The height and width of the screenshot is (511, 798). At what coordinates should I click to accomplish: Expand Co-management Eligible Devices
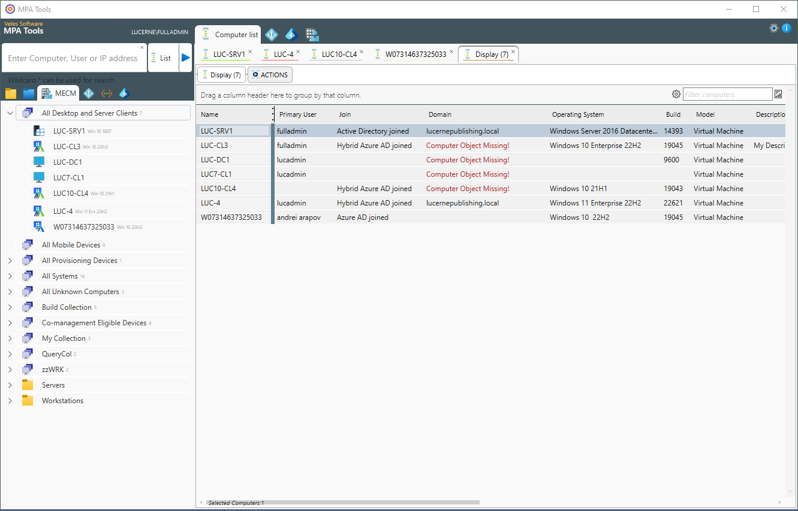pyautogui.click(x=10, y=323)
